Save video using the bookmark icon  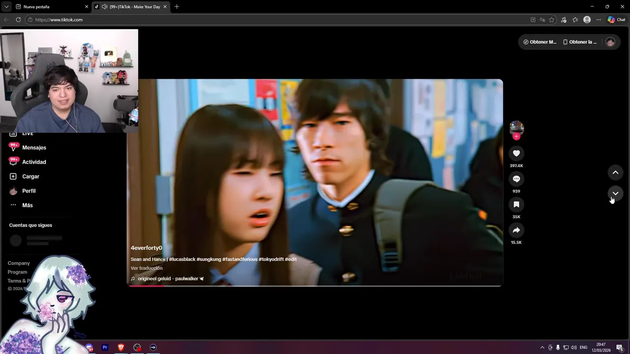[516, 205]
